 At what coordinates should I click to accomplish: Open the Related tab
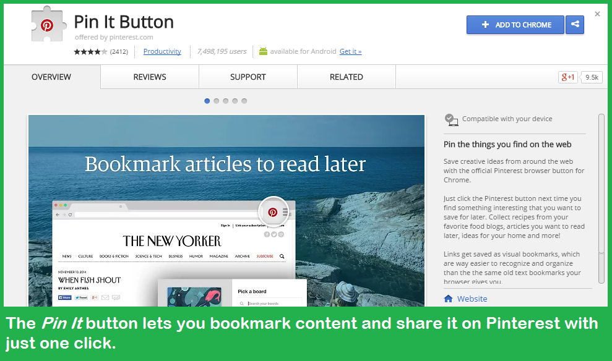[x=346, y=77]
